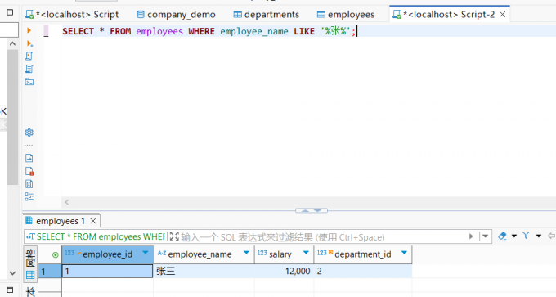The width and height of the screenshot is (556, 297).
Task: Open the SQL editor settings gear icon
Action: click(x=29, y=133)
